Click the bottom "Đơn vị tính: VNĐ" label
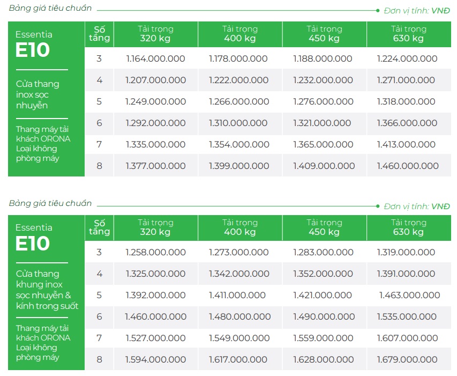Screen dimensions: 457x376 pyautogui.click(x=416, y=207)
